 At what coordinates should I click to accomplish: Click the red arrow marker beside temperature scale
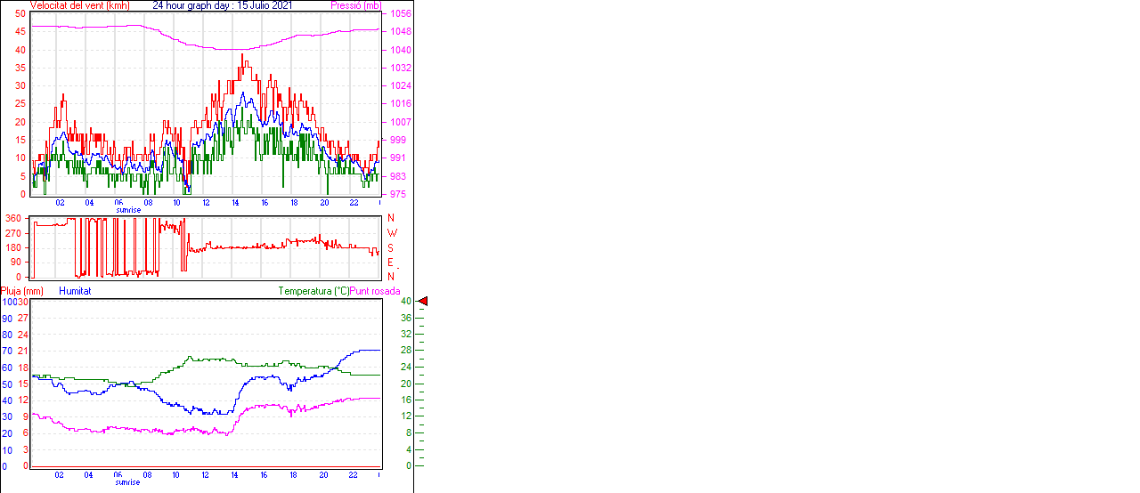(423, 302)
